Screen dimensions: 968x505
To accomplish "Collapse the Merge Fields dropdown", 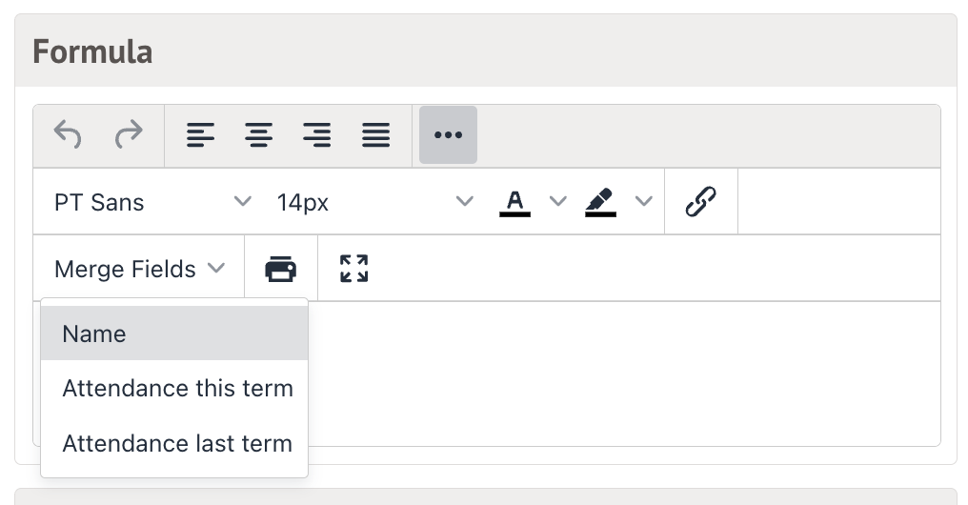I will tap(139, 270).
